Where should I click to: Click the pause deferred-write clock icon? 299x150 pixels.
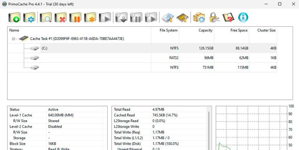point(136,17)
